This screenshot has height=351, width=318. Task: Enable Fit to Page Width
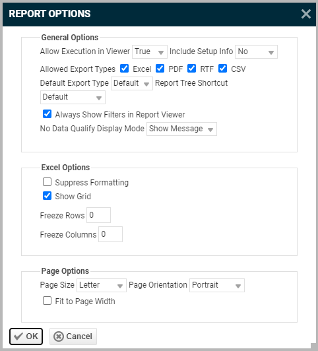coord(47,301)
